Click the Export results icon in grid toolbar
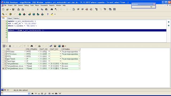The height and width of the screenshot is (96, 171). 51,46
